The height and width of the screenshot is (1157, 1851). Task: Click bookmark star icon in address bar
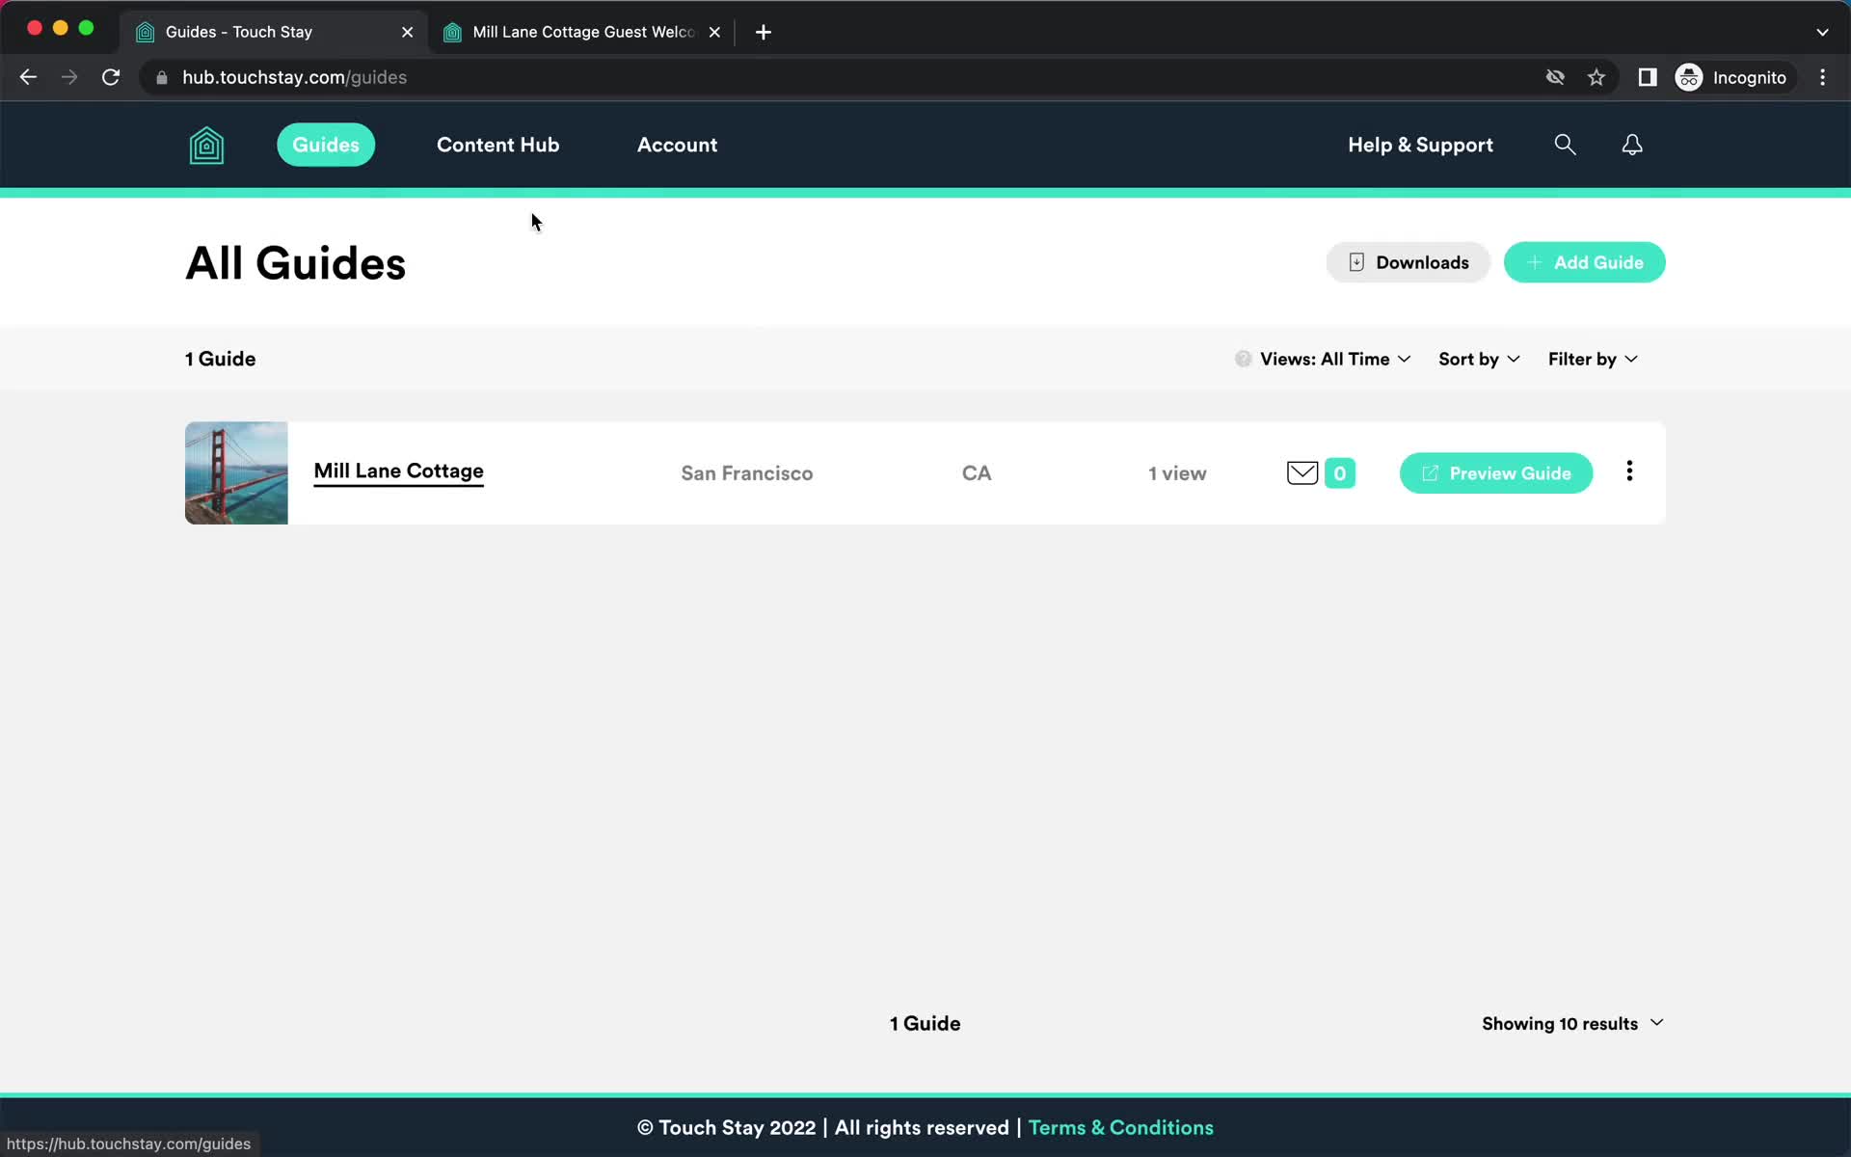[x=1596, y=77]
